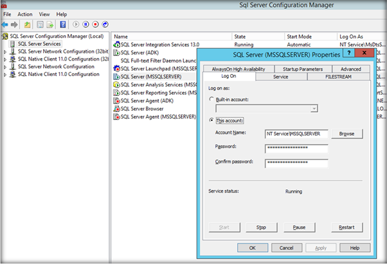Click the Pause button in dialog
Image resolution: width=387 pixels, height=264 pixels.
(299, 227)
